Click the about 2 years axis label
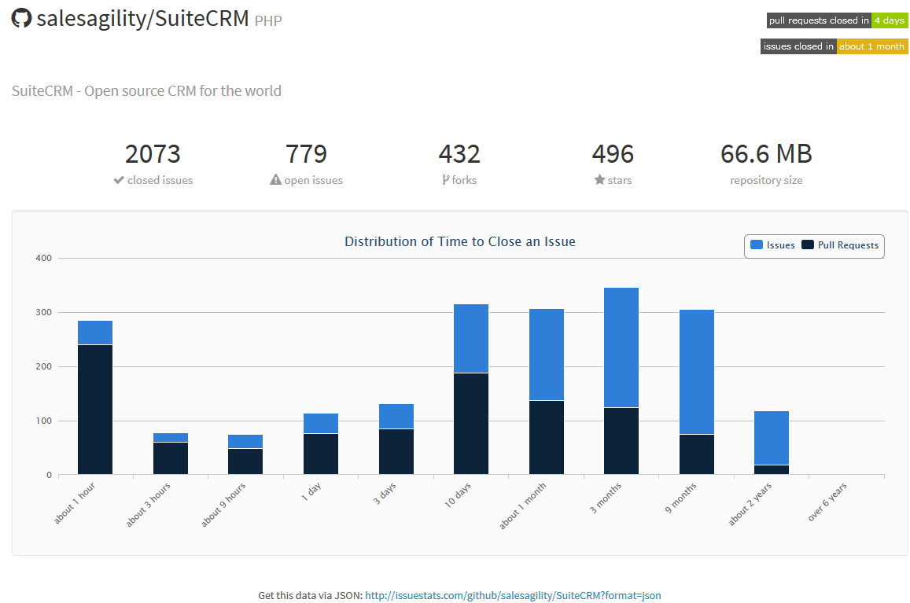This screenshot has height=603, width=910. coord(750,504)
